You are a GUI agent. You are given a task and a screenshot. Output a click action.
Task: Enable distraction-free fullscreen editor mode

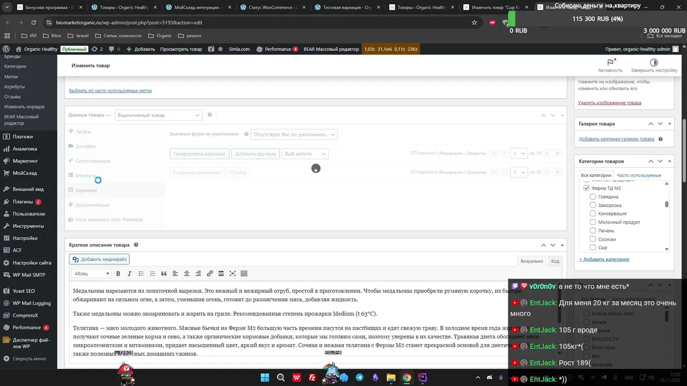(232, 273)
